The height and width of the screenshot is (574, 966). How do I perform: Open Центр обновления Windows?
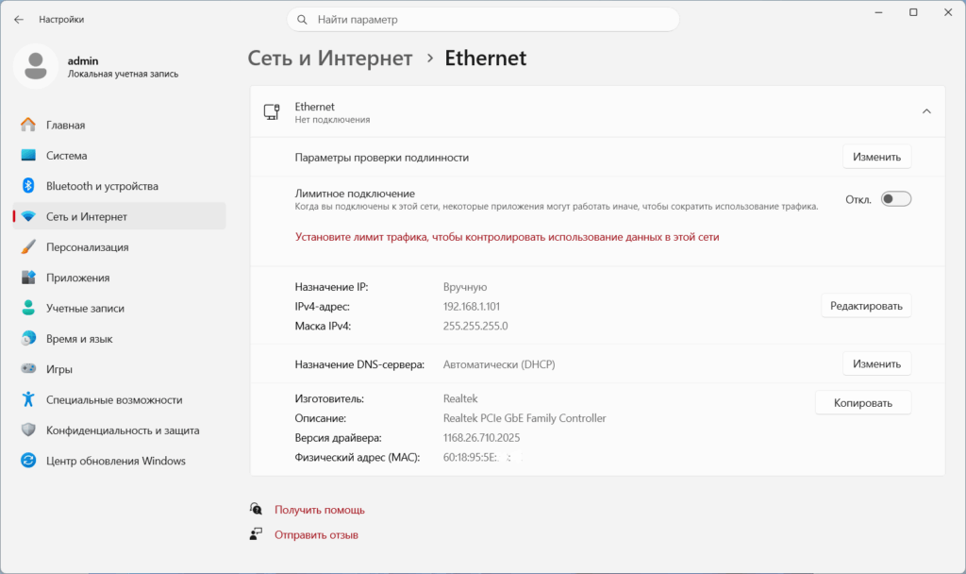point(120,461)
